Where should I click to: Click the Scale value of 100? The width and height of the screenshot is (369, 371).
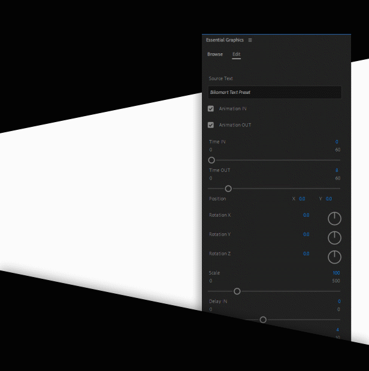coord(337,273)
